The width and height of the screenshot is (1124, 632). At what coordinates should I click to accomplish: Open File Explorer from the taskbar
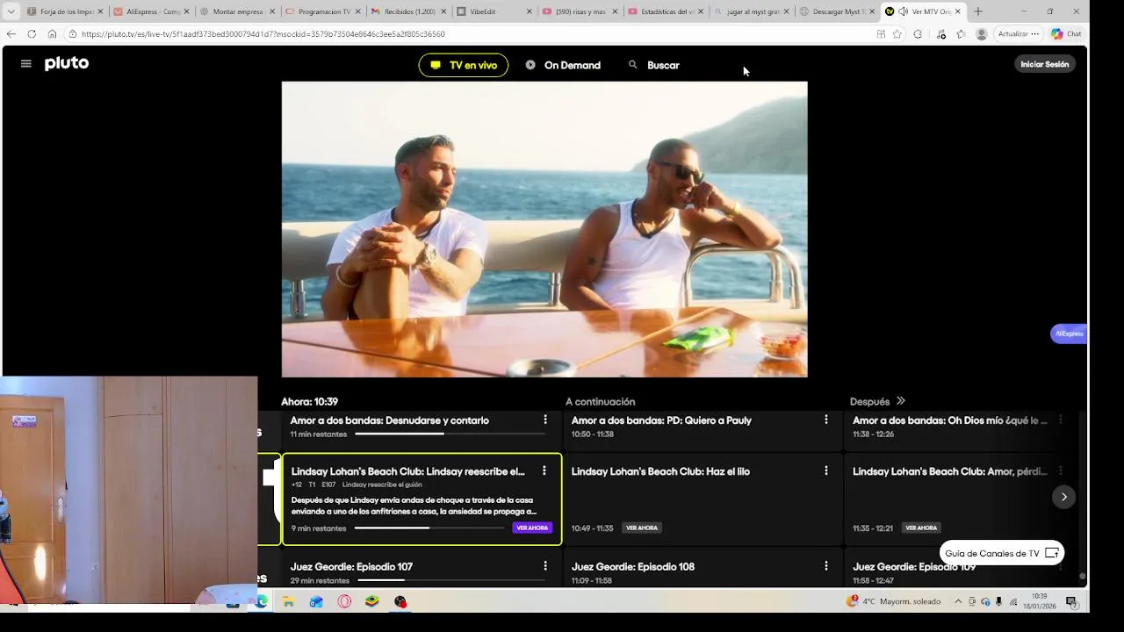point(288,601)
